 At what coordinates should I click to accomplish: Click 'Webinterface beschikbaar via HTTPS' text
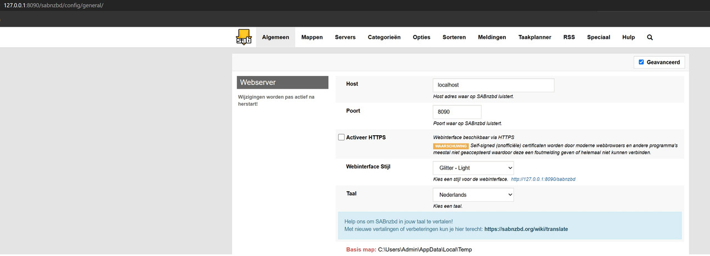point(474,137)
